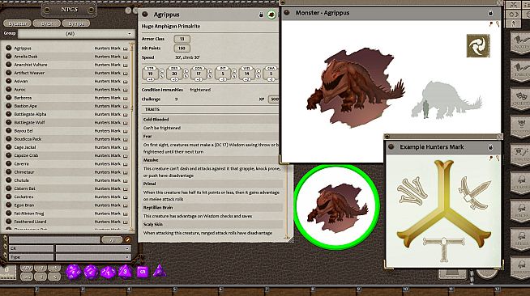Open the Library sidebar button

point(520,267)
